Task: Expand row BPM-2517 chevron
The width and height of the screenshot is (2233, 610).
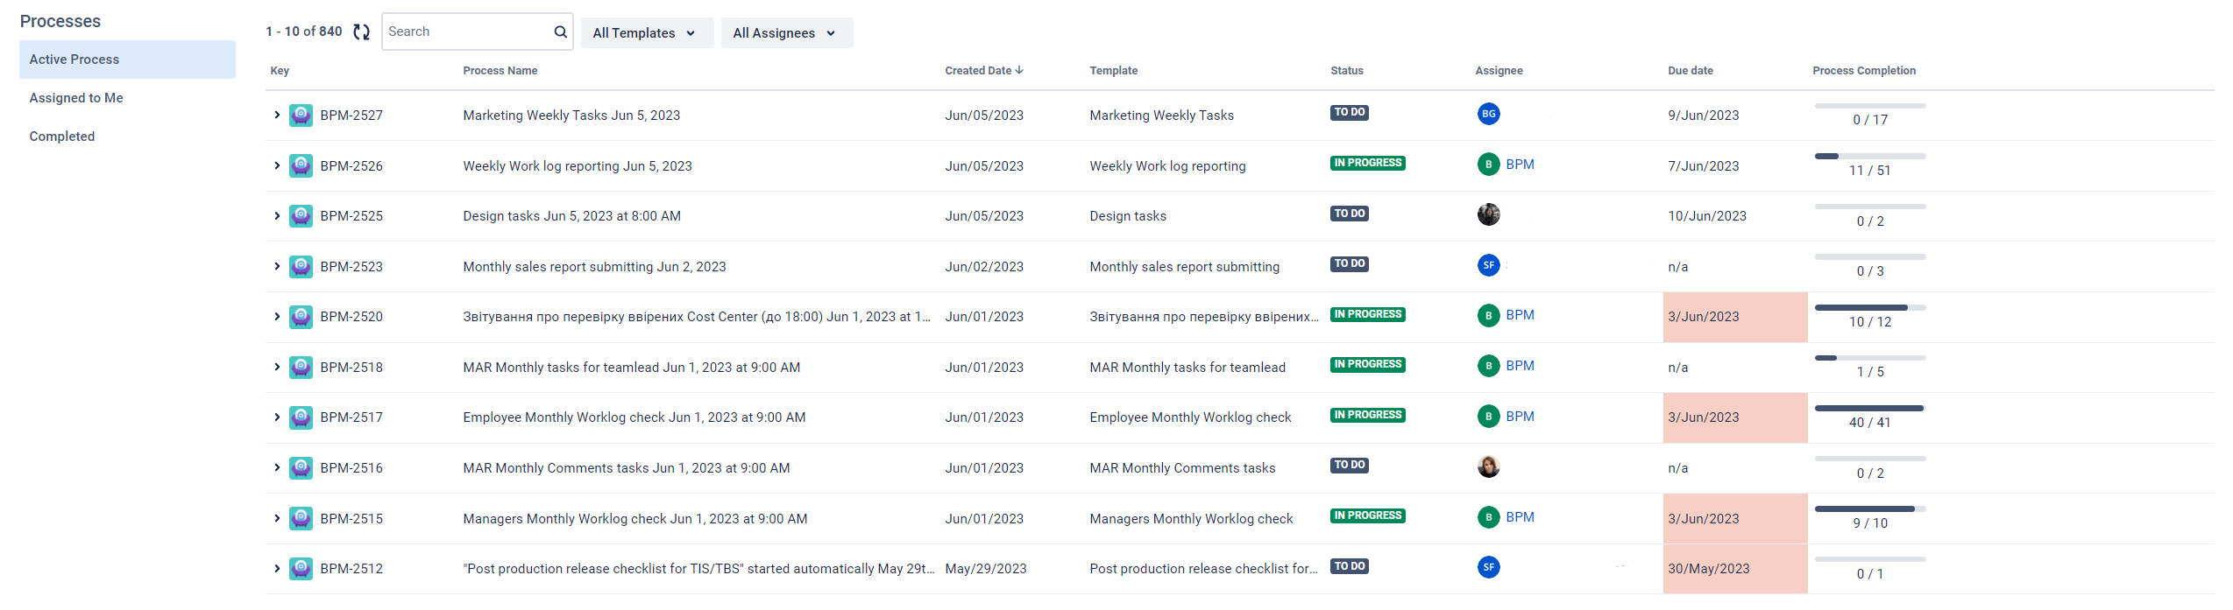Action: [277, 417]
